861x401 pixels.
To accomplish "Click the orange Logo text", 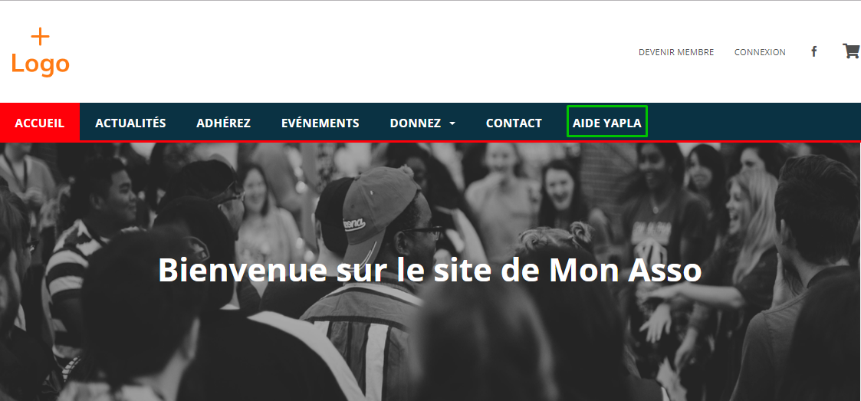I will pyautogui.click(x=40, y=65).
